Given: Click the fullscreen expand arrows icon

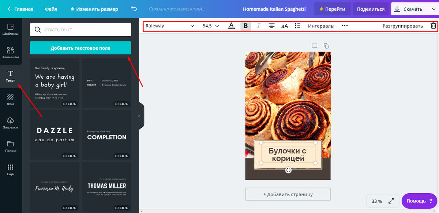Looking at the screenshot, I should point(391,201).
